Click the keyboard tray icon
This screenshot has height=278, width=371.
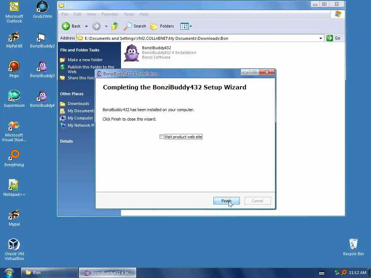(x=322, y=273)
